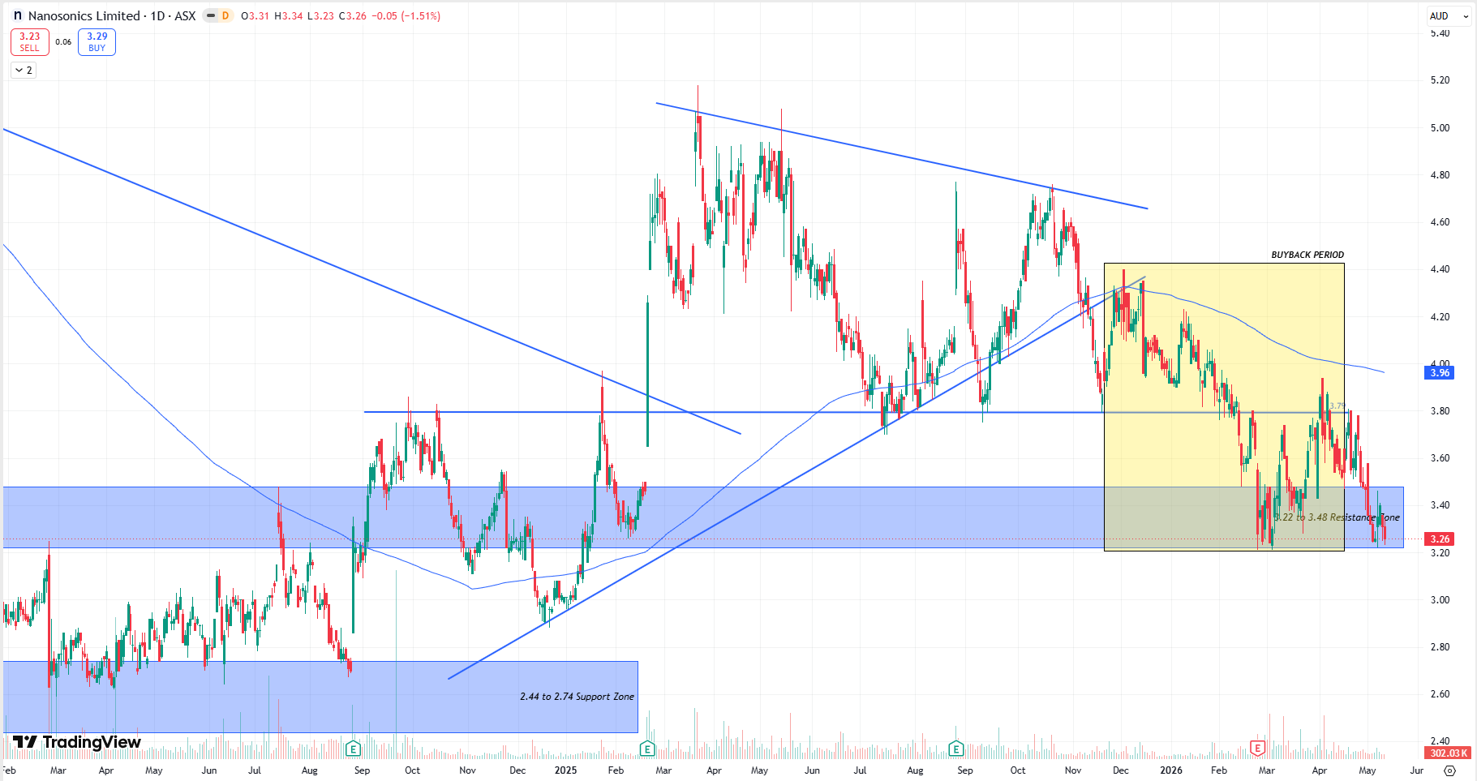This screenshot has height=781, width=1477.
Task: Click the red earnings marker near Mar 2026
Action: [1257, 748]
